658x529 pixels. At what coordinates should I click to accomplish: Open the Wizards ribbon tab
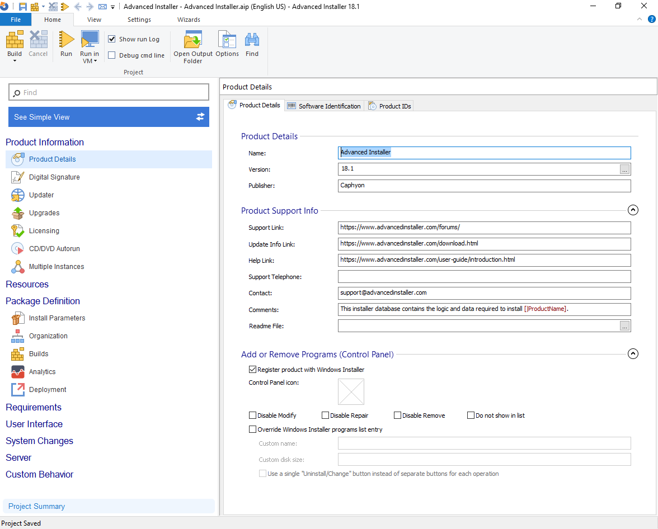(189, 20)
